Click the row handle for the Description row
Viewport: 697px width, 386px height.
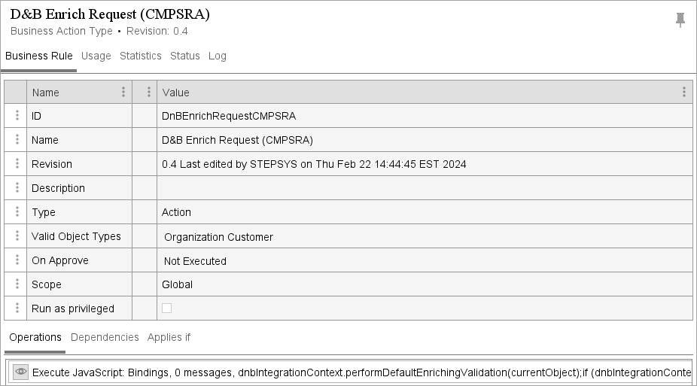click(x=17, y=188)
